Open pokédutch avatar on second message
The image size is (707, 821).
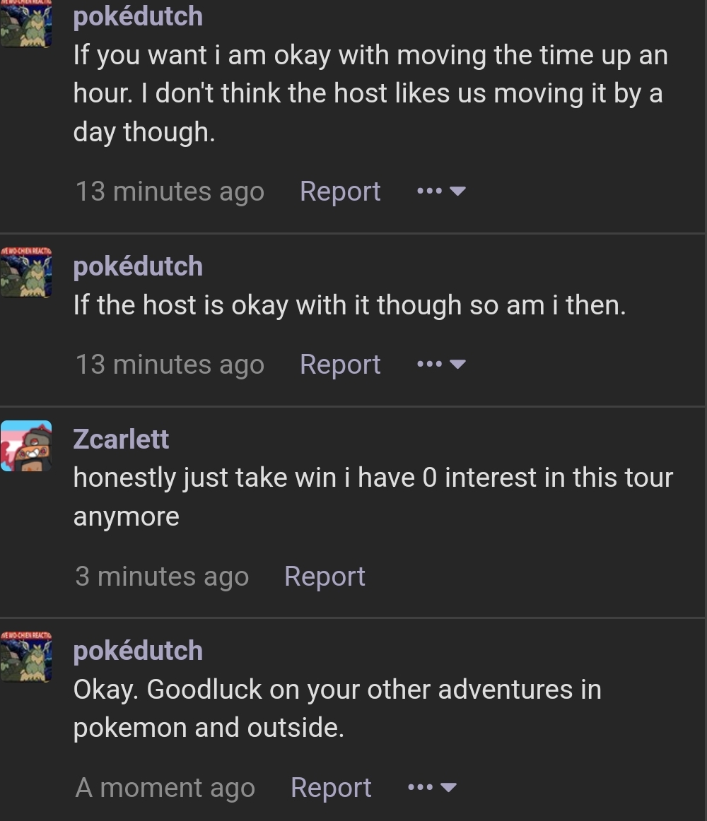tap(25, 272)
